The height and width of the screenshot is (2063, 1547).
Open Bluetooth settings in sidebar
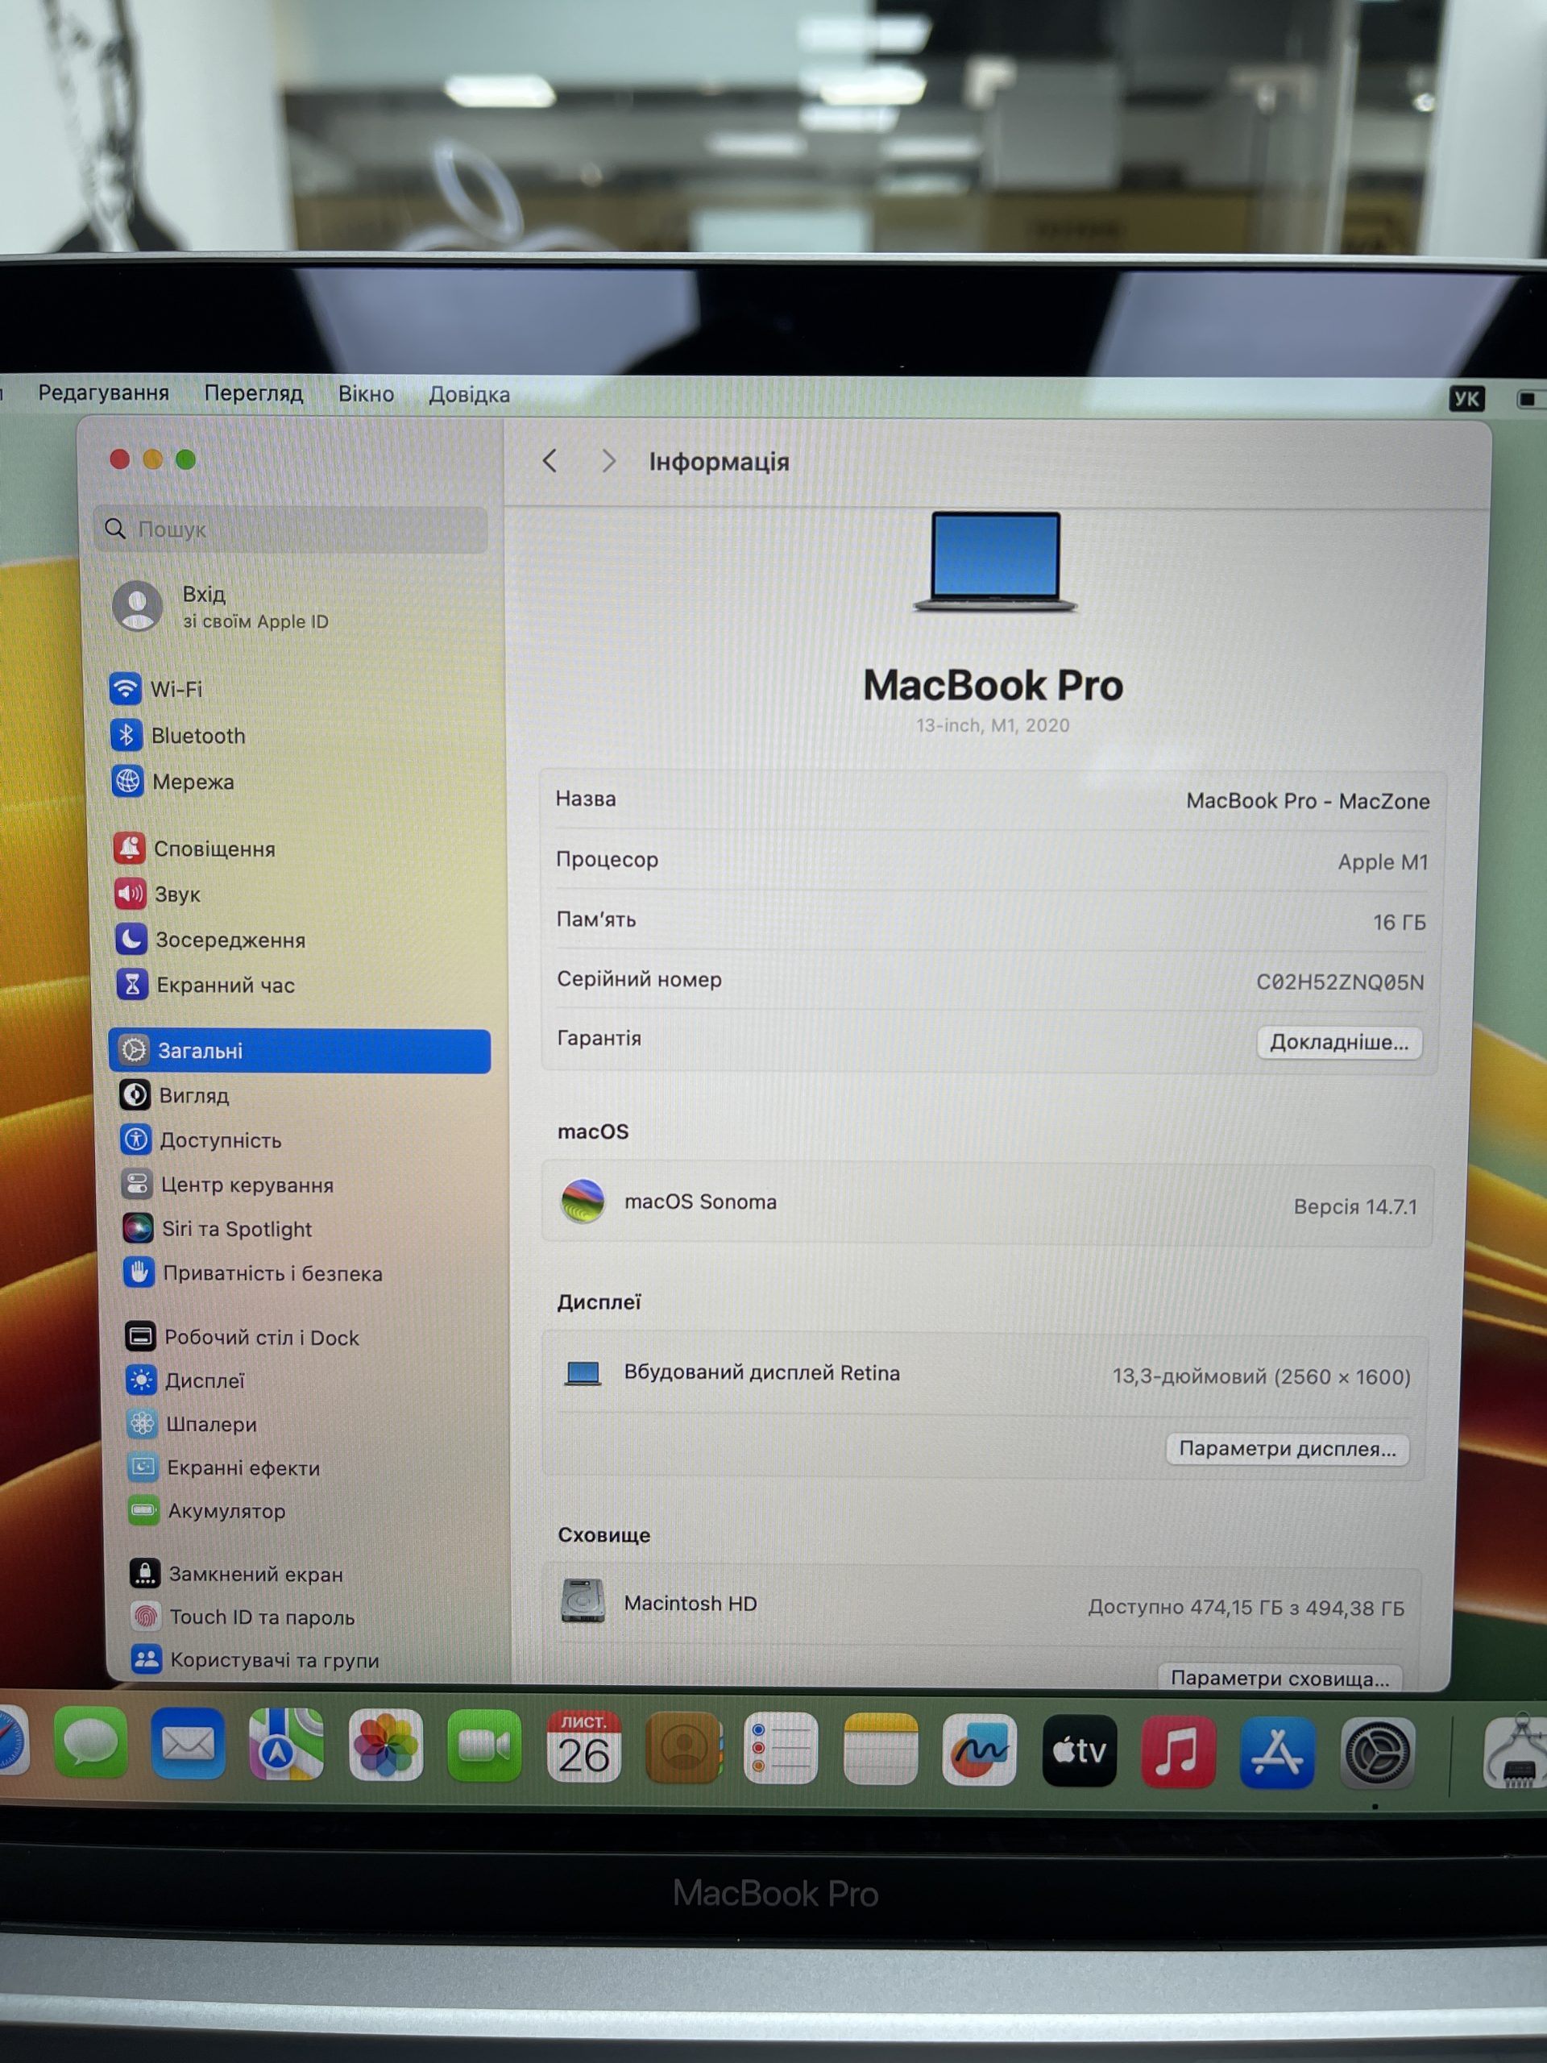point(177,736)
